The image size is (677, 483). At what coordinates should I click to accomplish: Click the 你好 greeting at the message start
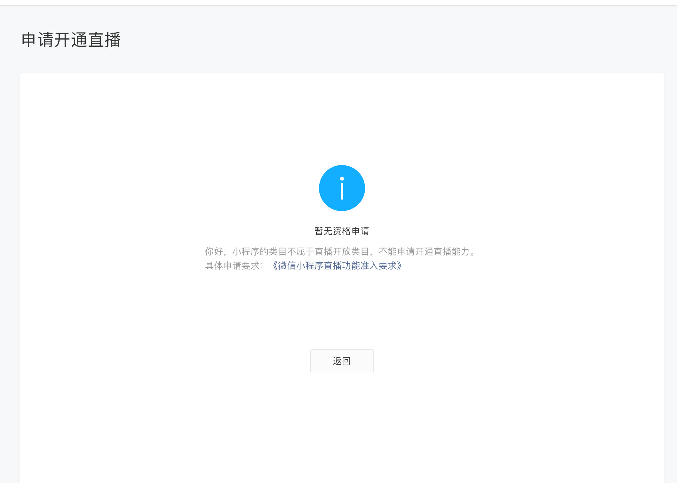[x=214, y=252]
